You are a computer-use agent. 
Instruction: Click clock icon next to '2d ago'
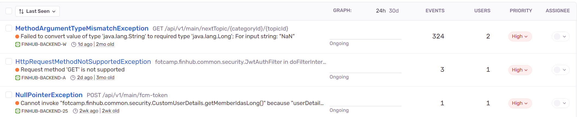(x=73, y=78)
